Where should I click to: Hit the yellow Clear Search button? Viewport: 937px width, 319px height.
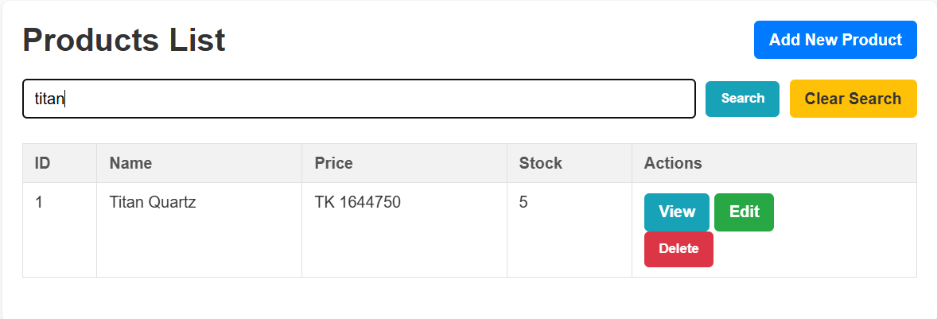click(x=853, y=99)
